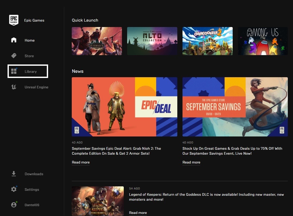Read more about the Nioh 2 Epic Deal
This screenshot has width=293, height=216.
81,162
